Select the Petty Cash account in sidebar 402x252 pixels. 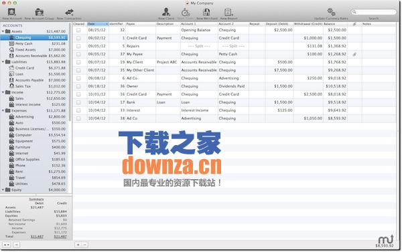pyautogui.click(x=34, y=43)
